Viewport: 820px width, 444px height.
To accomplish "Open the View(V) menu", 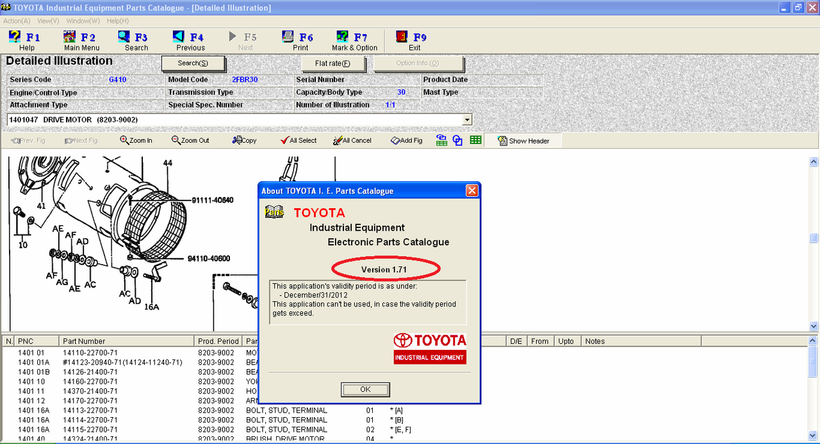I will (48, 21).
